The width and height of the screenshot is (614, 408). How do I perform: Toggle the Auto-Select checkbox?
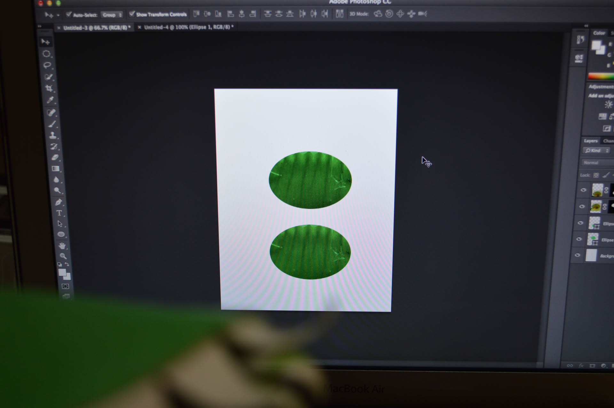pos(69,14)
